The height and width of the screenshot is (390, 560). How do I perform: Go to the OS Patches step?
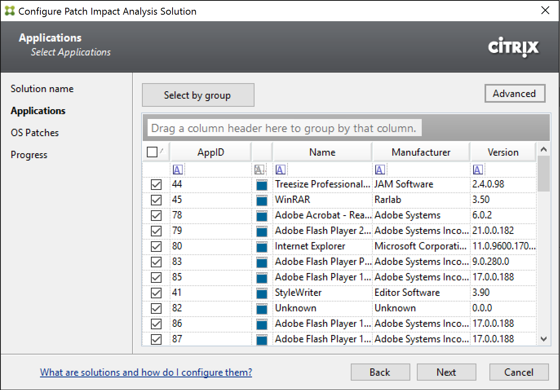coord(35,133)
